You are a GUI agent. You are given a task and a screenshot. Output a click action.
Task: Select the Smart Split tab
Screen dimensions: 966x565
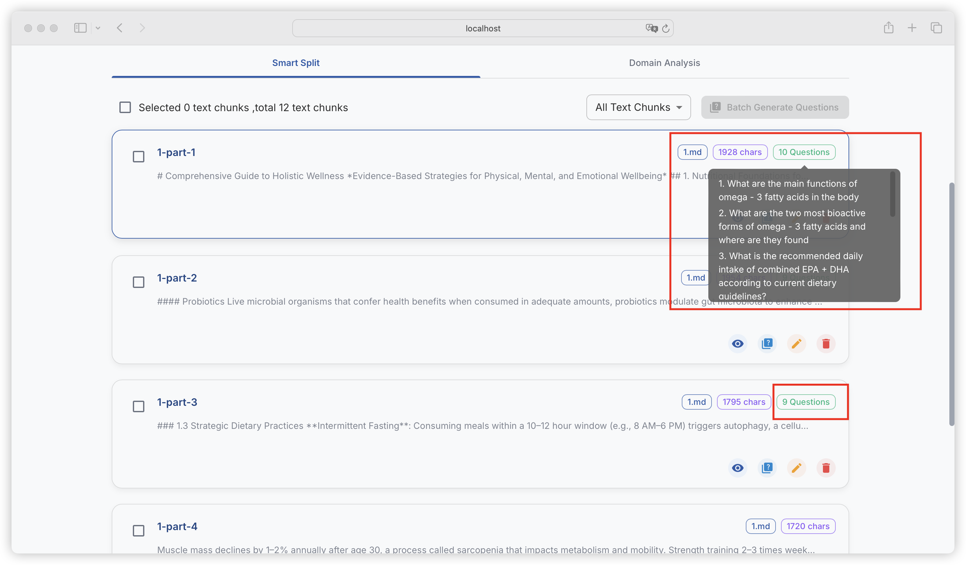pos(295,63)
